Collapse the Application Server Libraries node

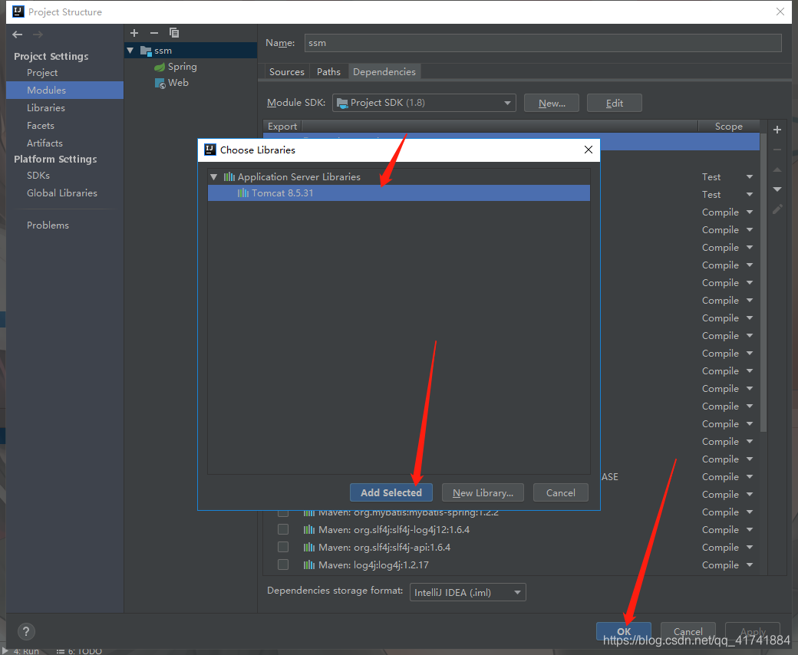(214, 177)
